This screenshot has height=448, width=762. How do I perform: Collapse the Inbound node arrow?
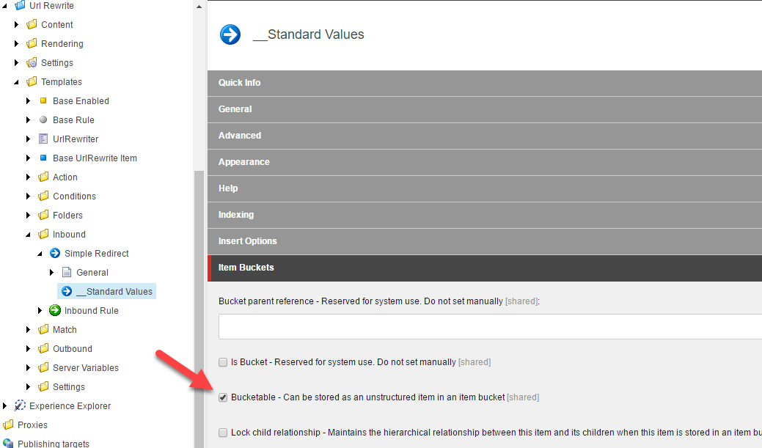[28, 235]
